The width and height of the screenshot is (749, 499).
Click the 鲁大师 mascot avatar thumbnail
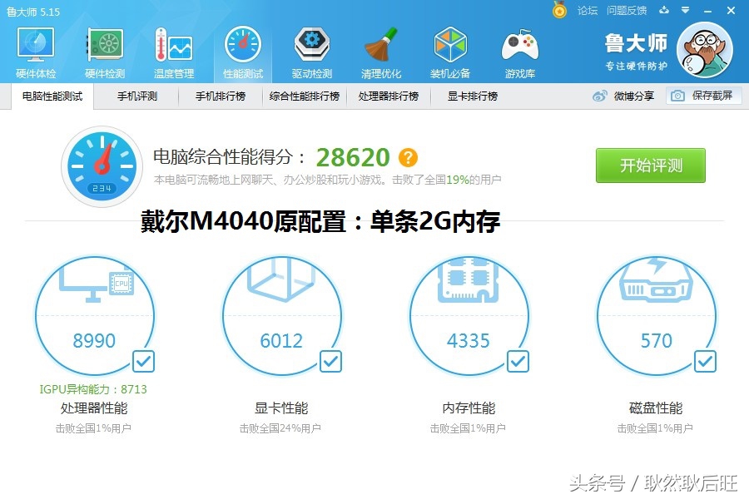(x=706, y=50)
